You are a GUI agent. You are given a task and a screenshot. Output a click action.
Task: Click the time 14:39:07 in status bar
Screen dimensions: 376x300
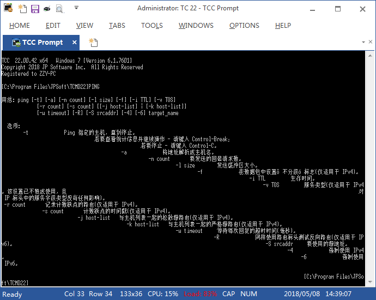338,294
